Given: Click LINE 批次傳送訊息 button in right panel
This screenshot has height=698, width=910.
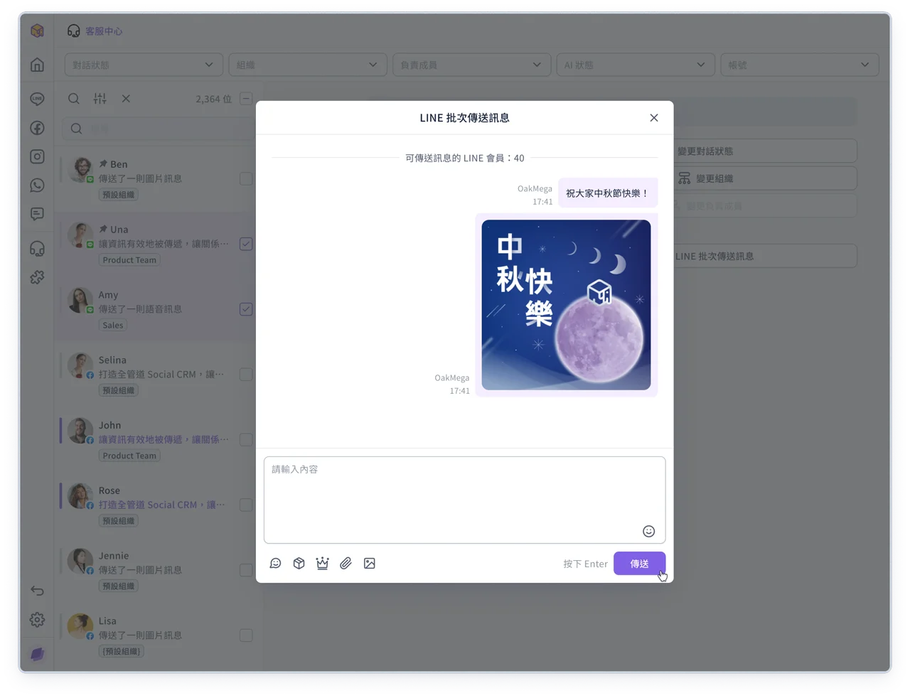Looking at the screenshot, I should tap(764, 256).
